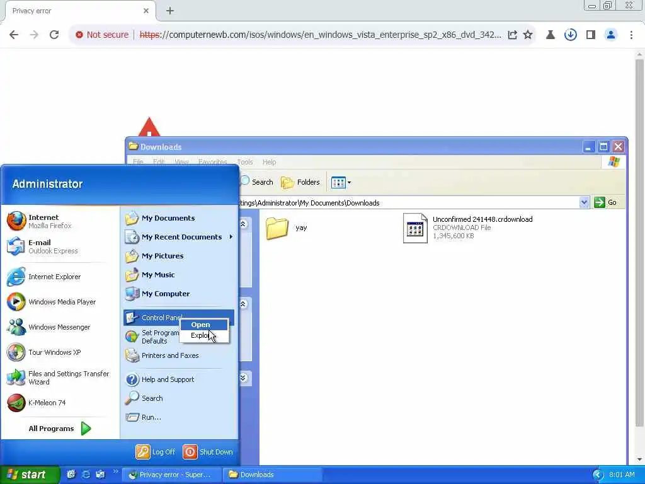The image size is (645, 484).
Task: Open Chrome Labs experiments flask icon
Action: click(x=550, y=35)
